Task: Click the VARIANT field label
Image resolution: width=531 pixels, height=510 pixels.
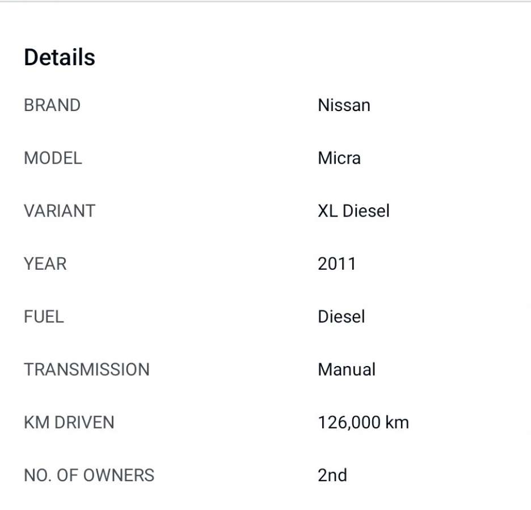Action: (x=60, y=211)
